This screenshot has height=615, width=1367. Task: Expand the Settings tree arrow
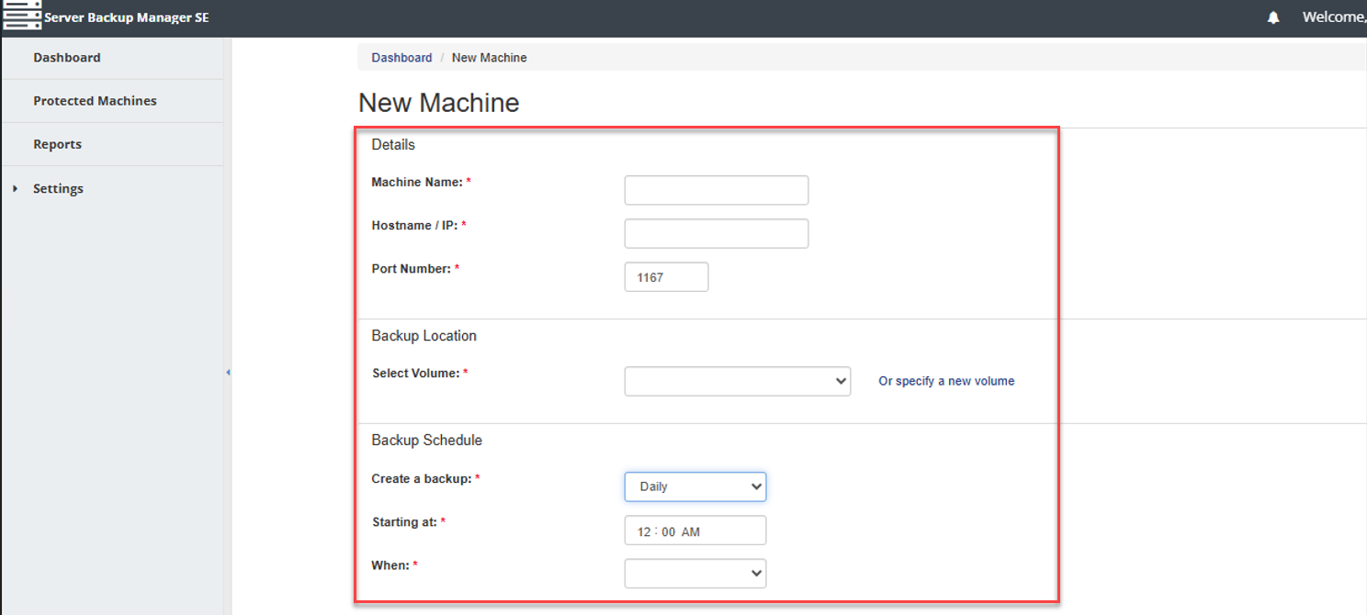[16, 188]
